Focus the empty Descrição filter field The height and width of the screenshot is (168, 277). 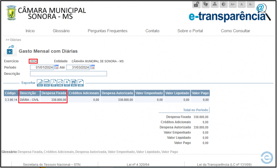click(x=69, y=74)
